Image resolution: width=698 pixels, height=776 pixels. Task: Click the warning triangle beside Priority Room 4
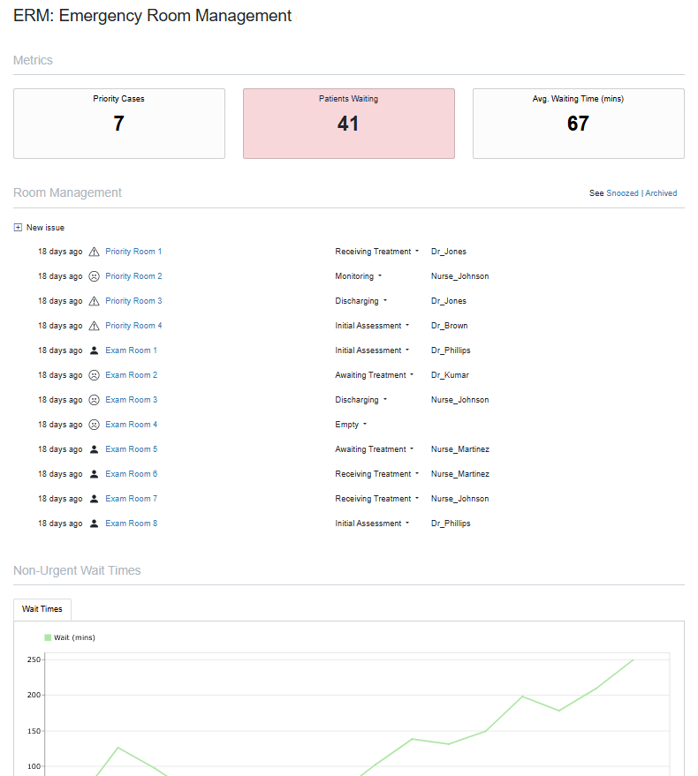[x=94, y=326]
